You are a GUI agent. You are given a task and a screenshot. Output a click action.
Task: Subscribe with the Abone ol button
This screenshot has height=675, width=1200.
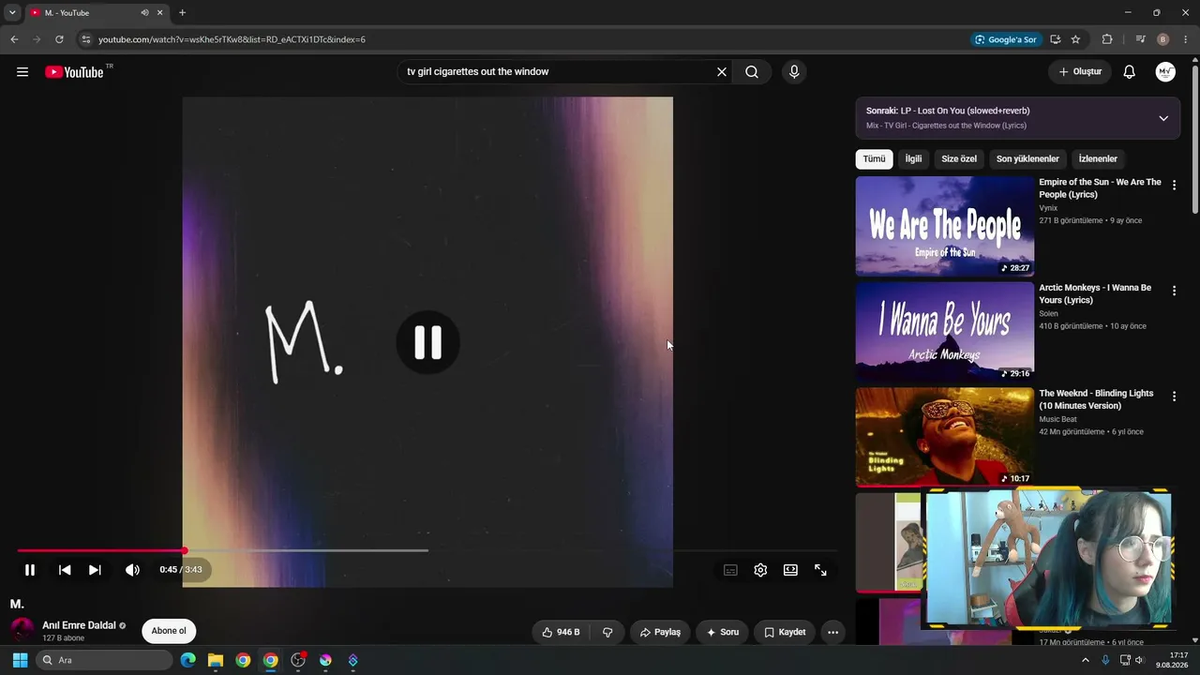[169, 631]
